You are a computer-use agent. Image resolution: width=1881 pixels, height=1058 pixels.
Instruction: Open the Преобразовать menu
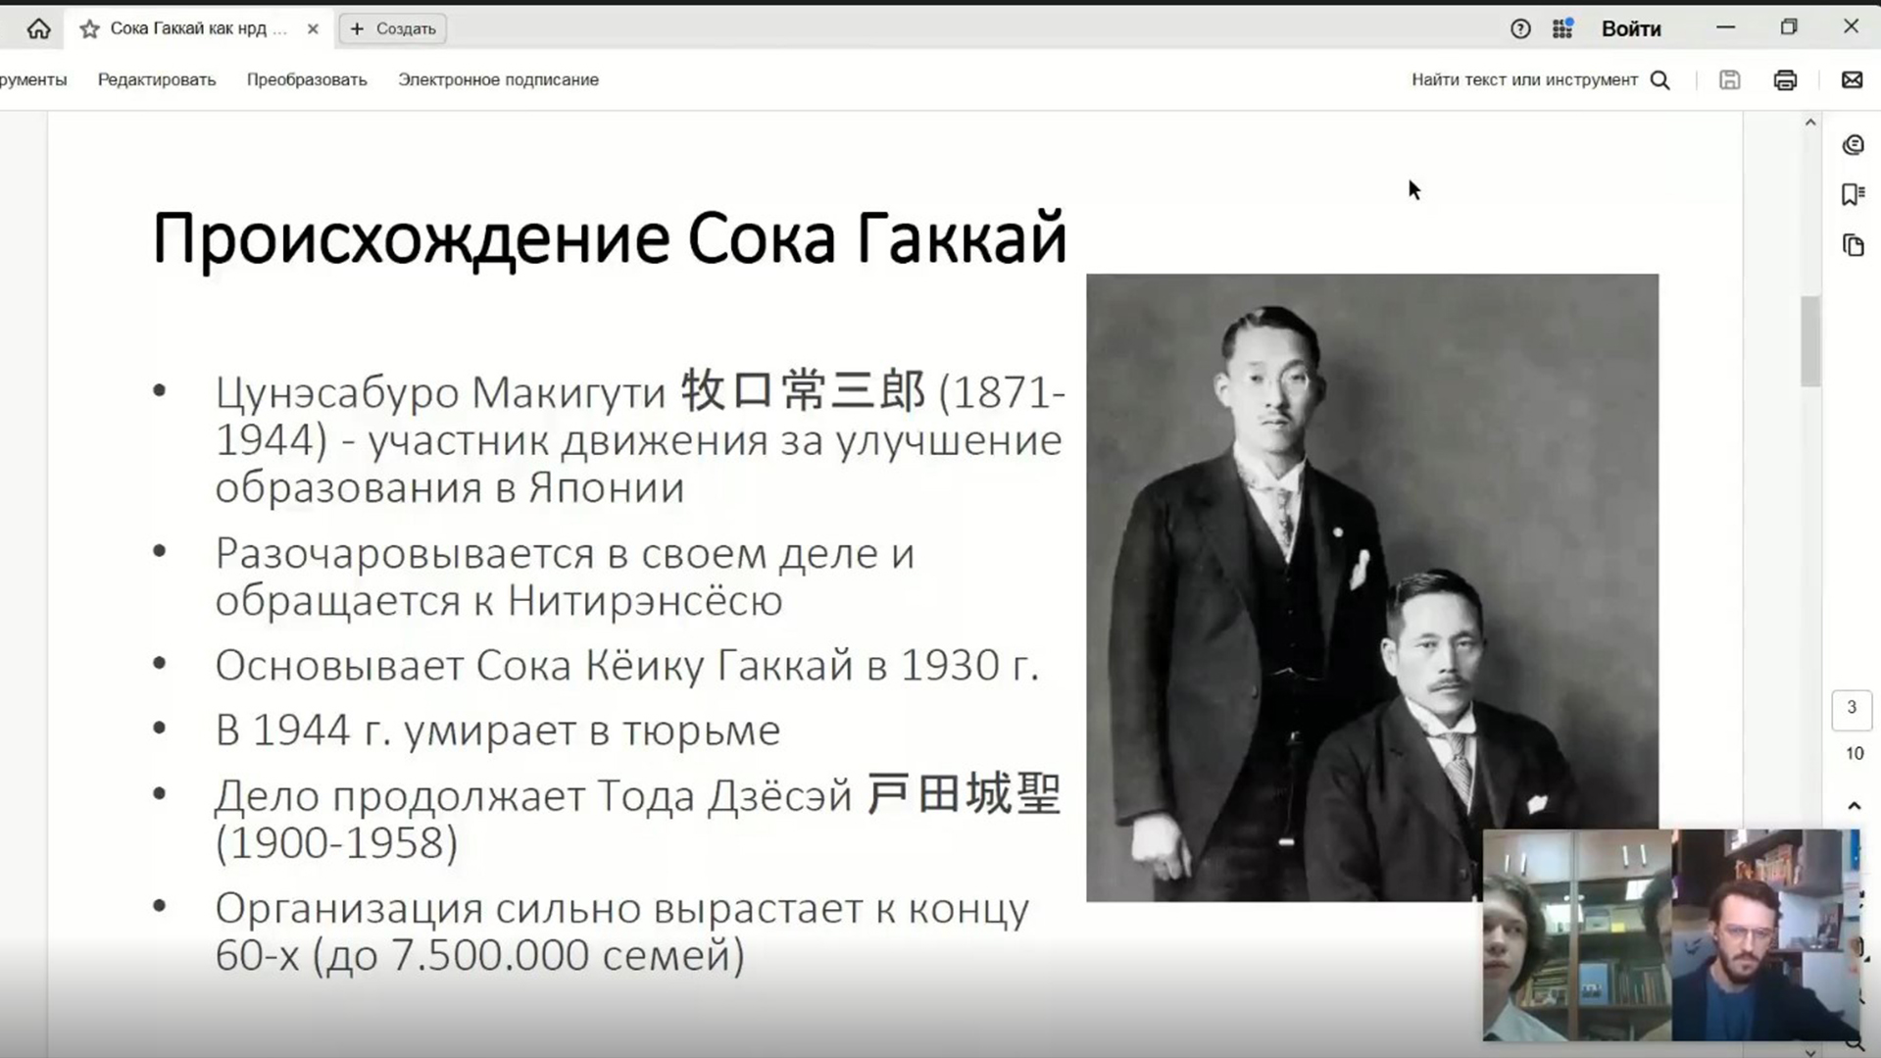coord(307,79)
